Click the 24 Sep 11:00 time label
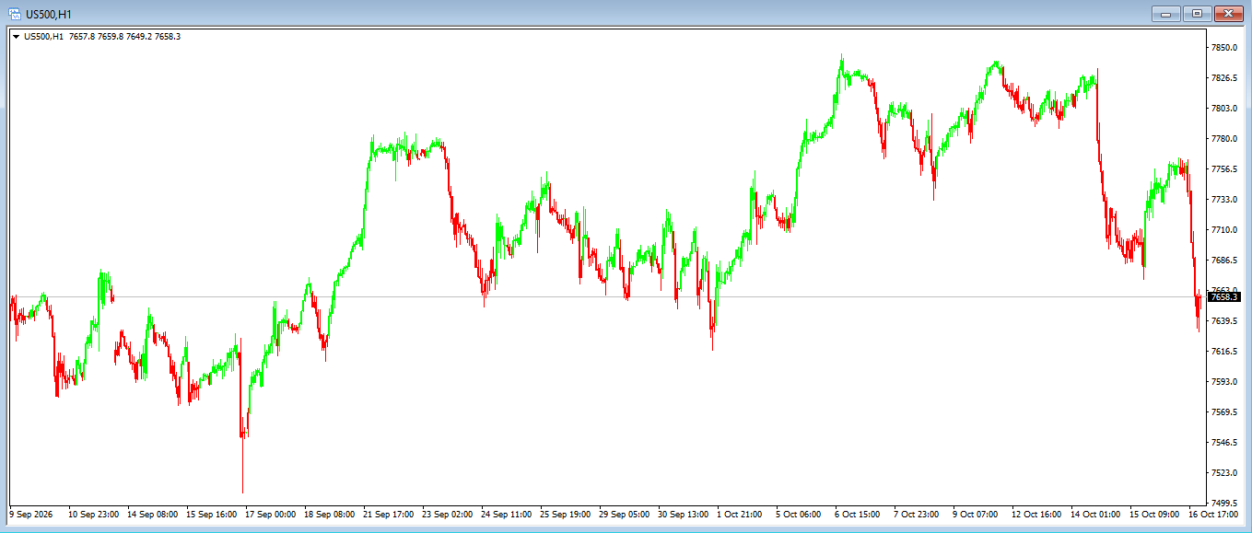 click(x=507, y=515)
